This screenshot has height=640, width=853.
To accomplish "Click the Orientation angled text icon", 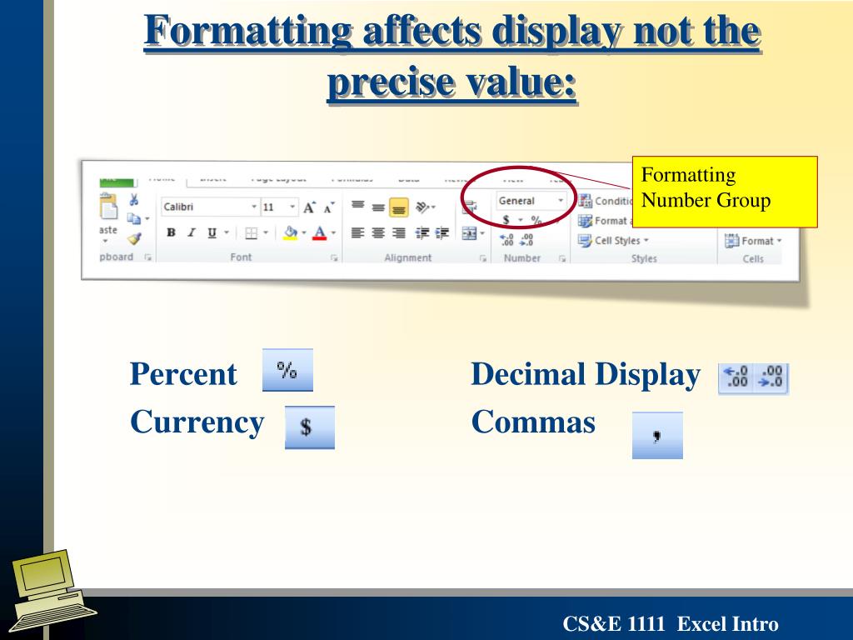I will (x=422, y=207).
